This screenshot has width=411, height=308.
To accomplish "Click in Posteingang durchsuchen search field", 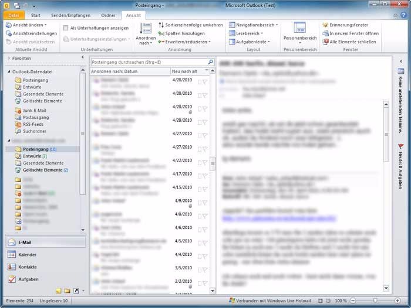I will tap(149, 62).
